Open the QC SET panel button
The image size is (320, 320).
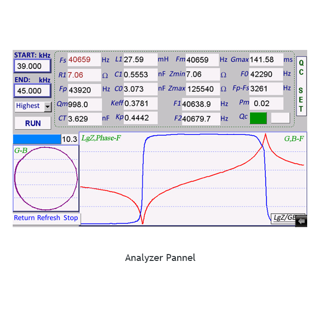pos(301,86)
